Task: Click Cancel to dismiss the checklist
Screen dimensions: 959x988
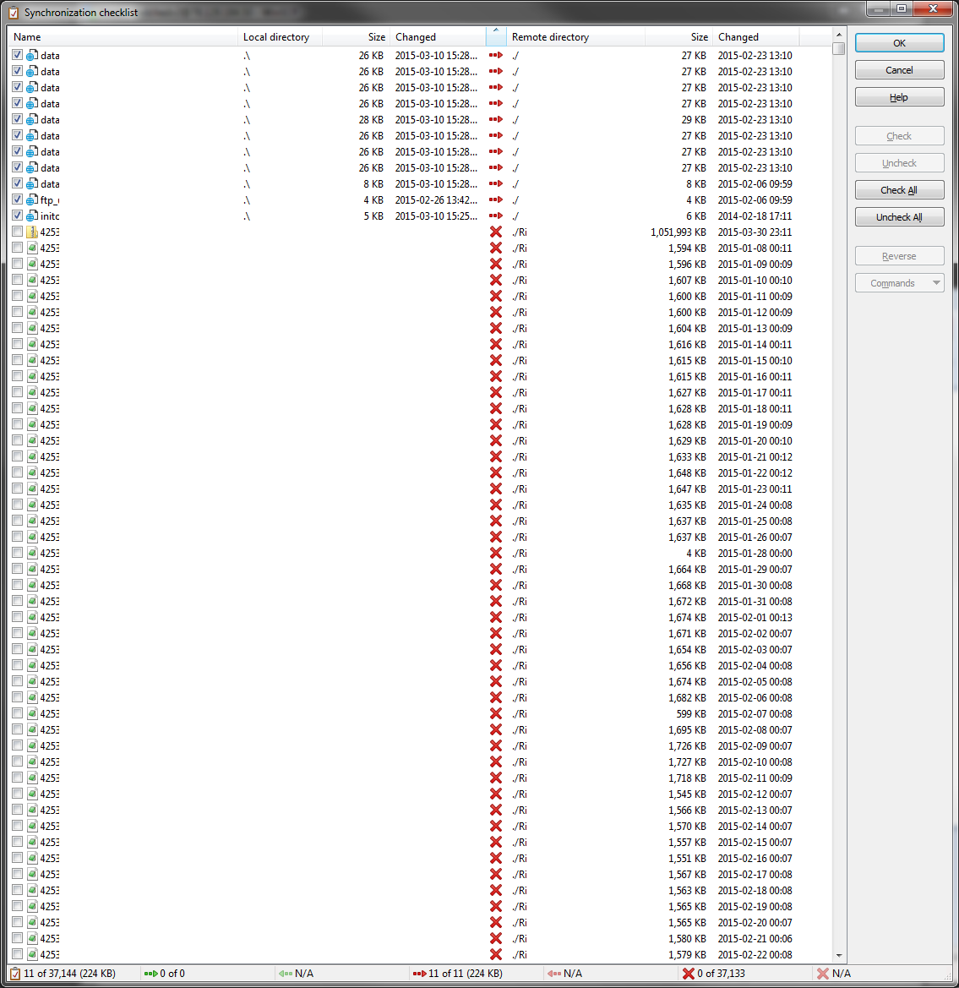Action: 899,69
